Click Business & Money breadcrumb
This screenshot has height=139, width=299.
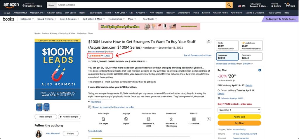point(50,33)
